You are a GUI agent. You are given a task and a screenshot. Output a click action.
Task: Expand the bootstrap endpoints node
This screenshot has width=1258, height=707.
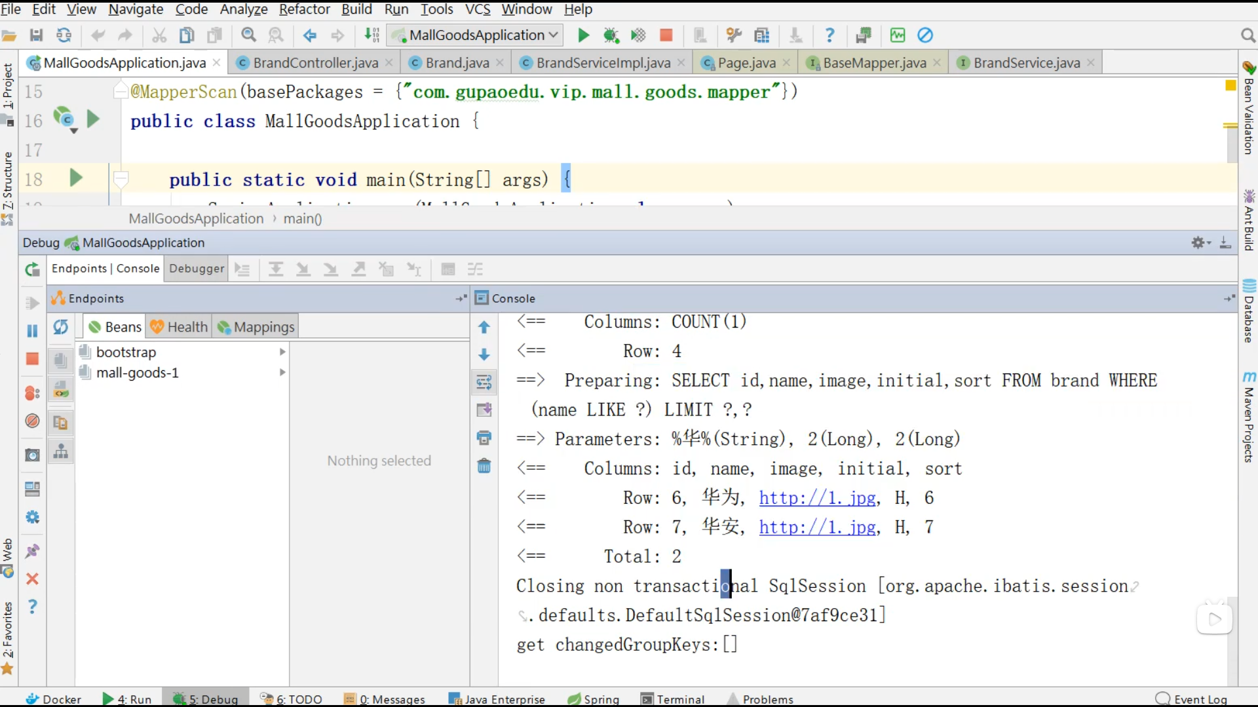(282, 352)
